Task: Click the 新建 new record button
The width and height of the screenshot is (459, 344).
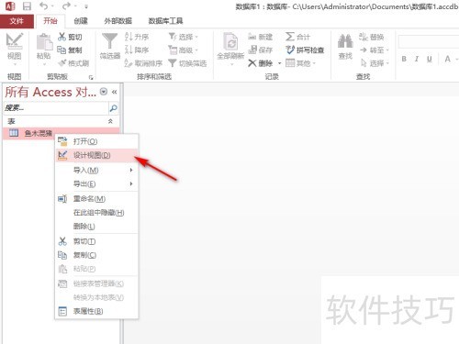Action: 260,37
